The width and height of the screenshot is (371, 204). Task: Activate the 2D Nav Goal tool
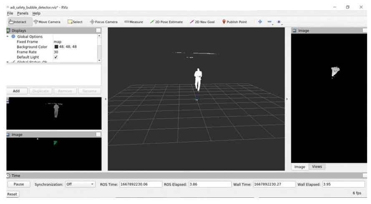pos(202,22)
